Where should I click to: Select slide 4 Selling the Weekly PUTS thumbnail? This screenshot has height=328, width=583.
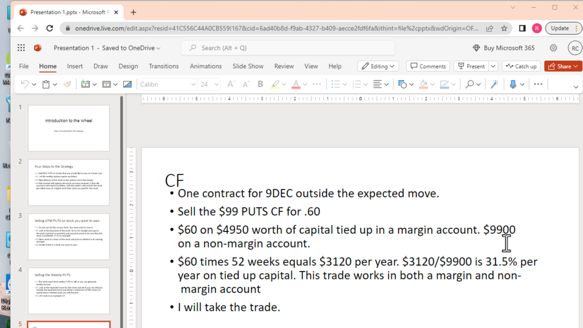(x=69, y=291)
